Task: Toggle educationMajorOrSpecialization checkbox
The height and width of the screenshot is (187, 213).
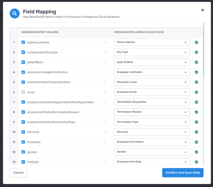Action: (23, 82)
